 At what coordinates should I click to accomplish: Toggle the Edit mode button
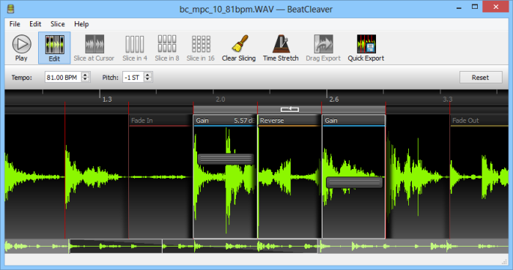point(54,48)
